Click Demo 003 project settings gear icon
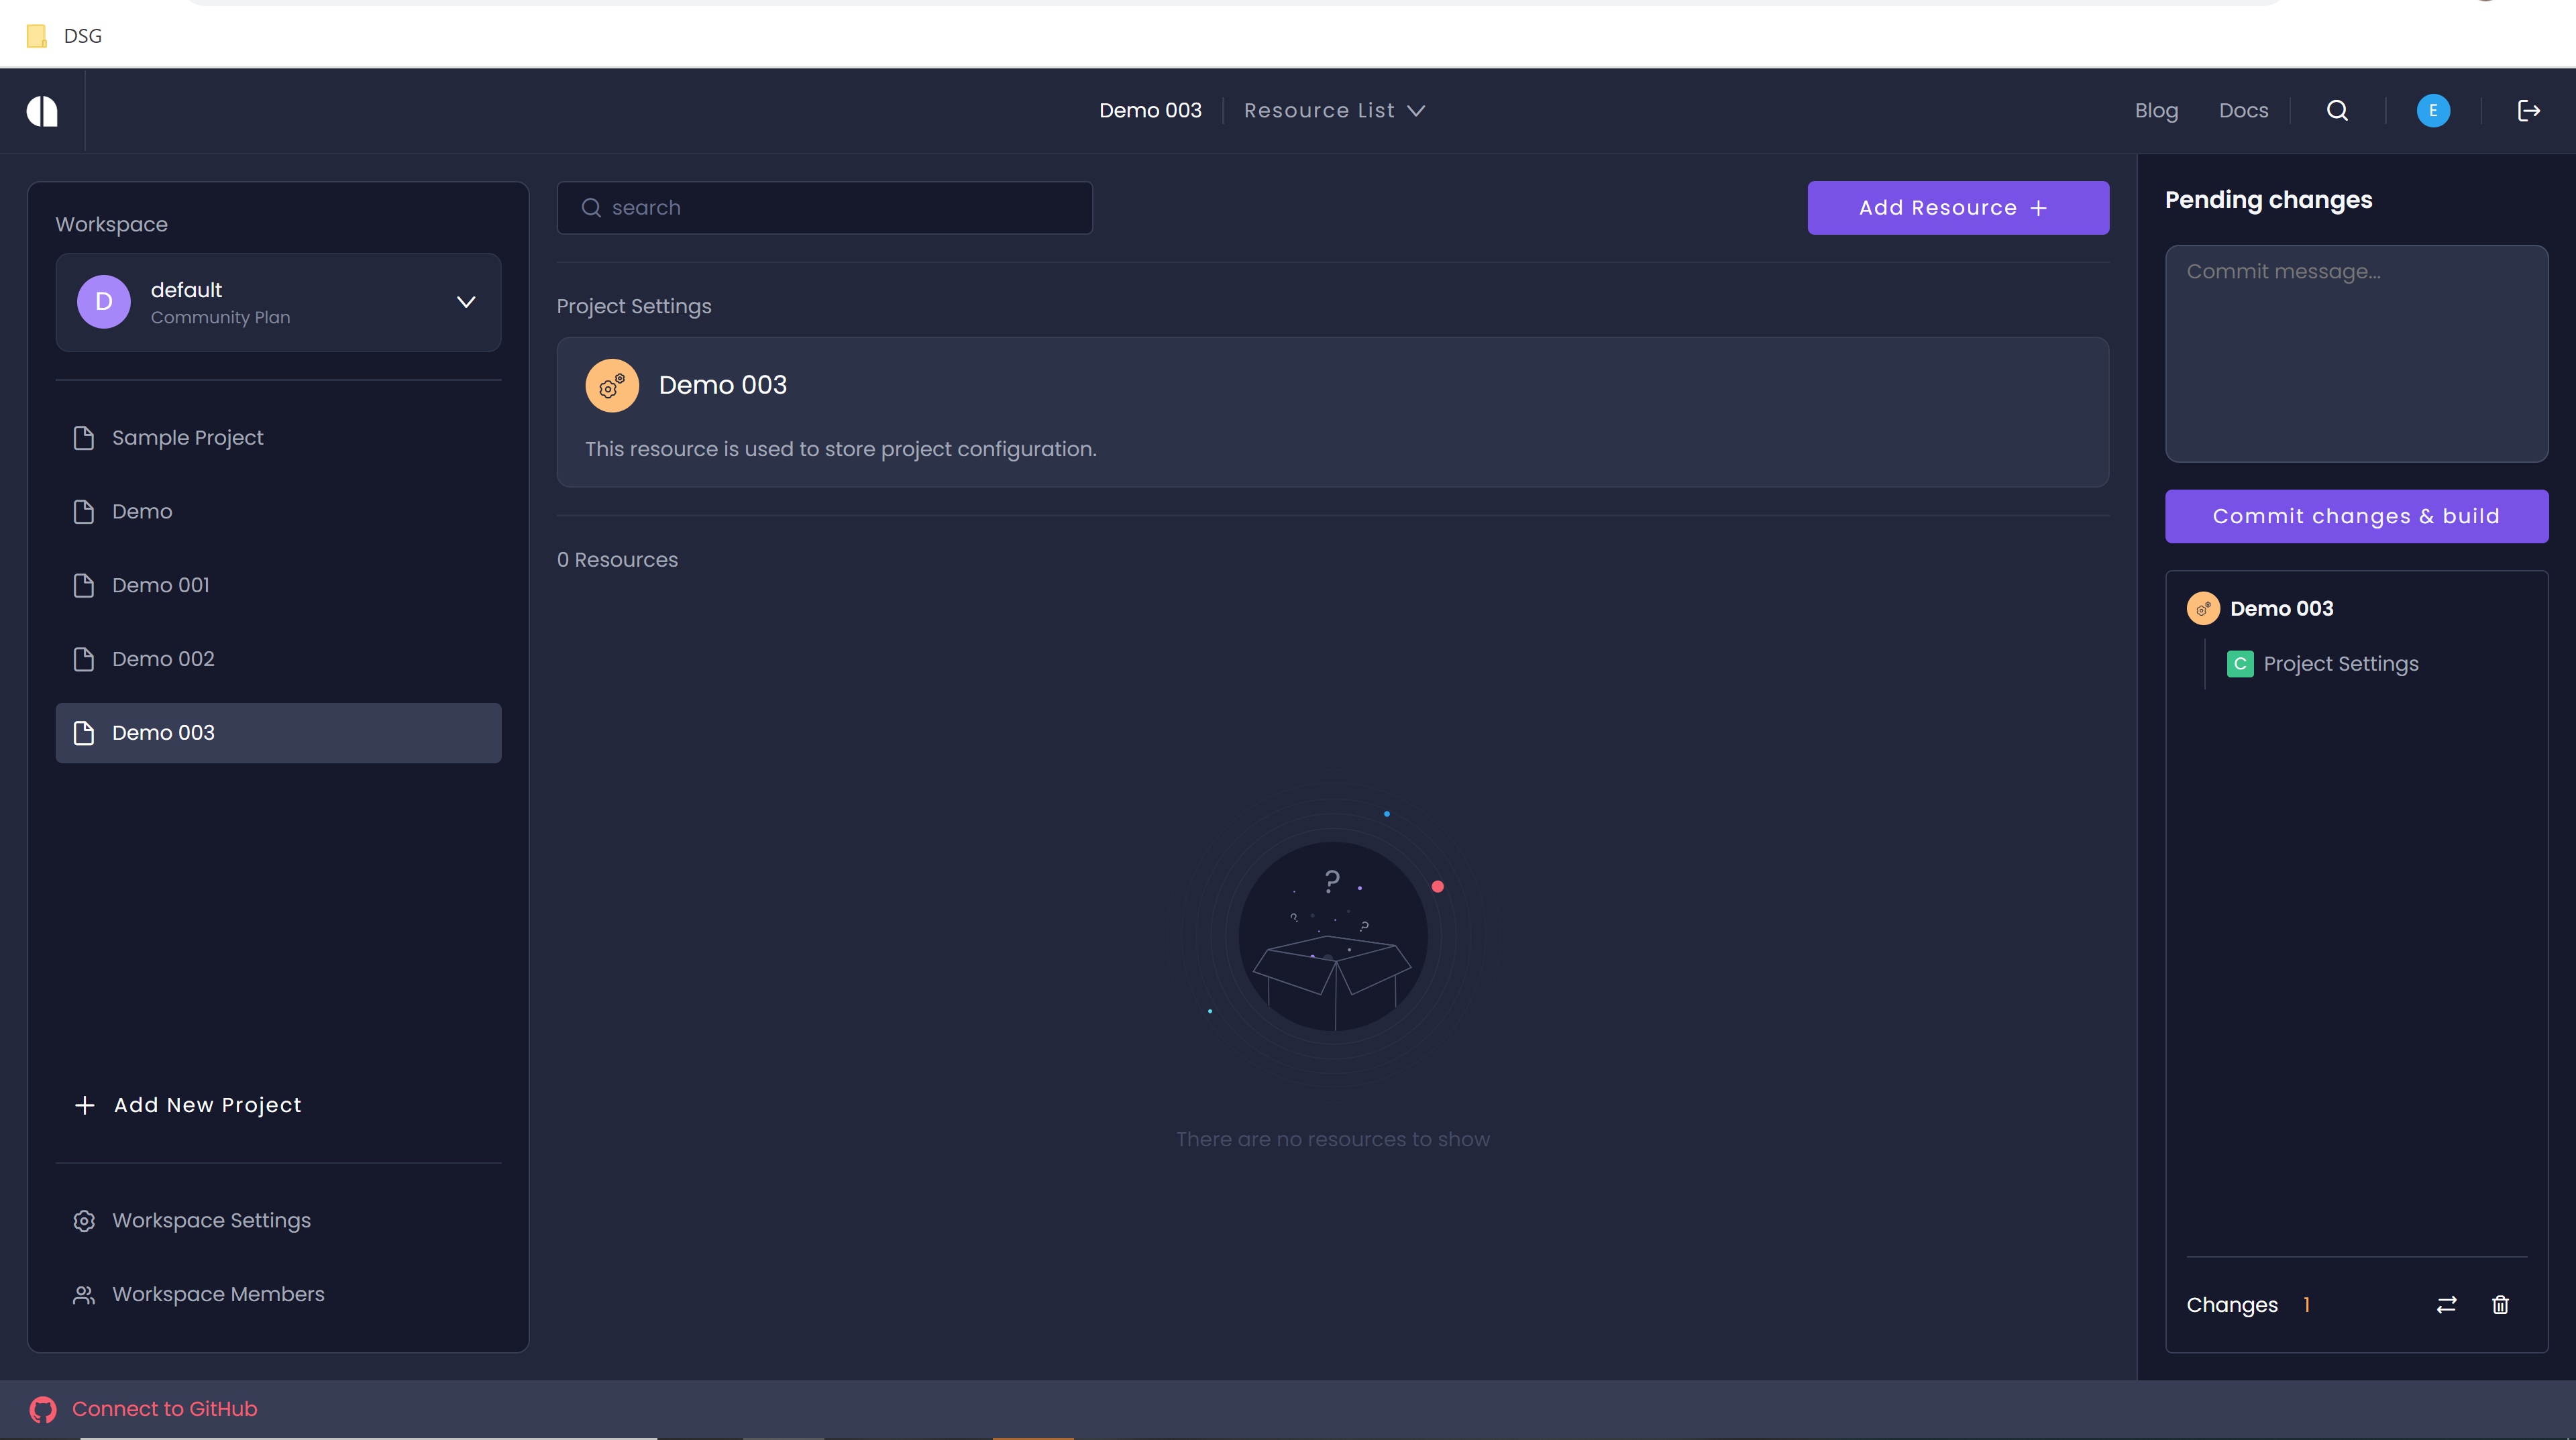This screenshot has height=1440, width=2576. point(612,386)
